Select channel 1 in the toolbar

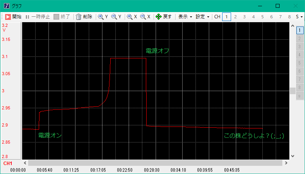[226, 17]
